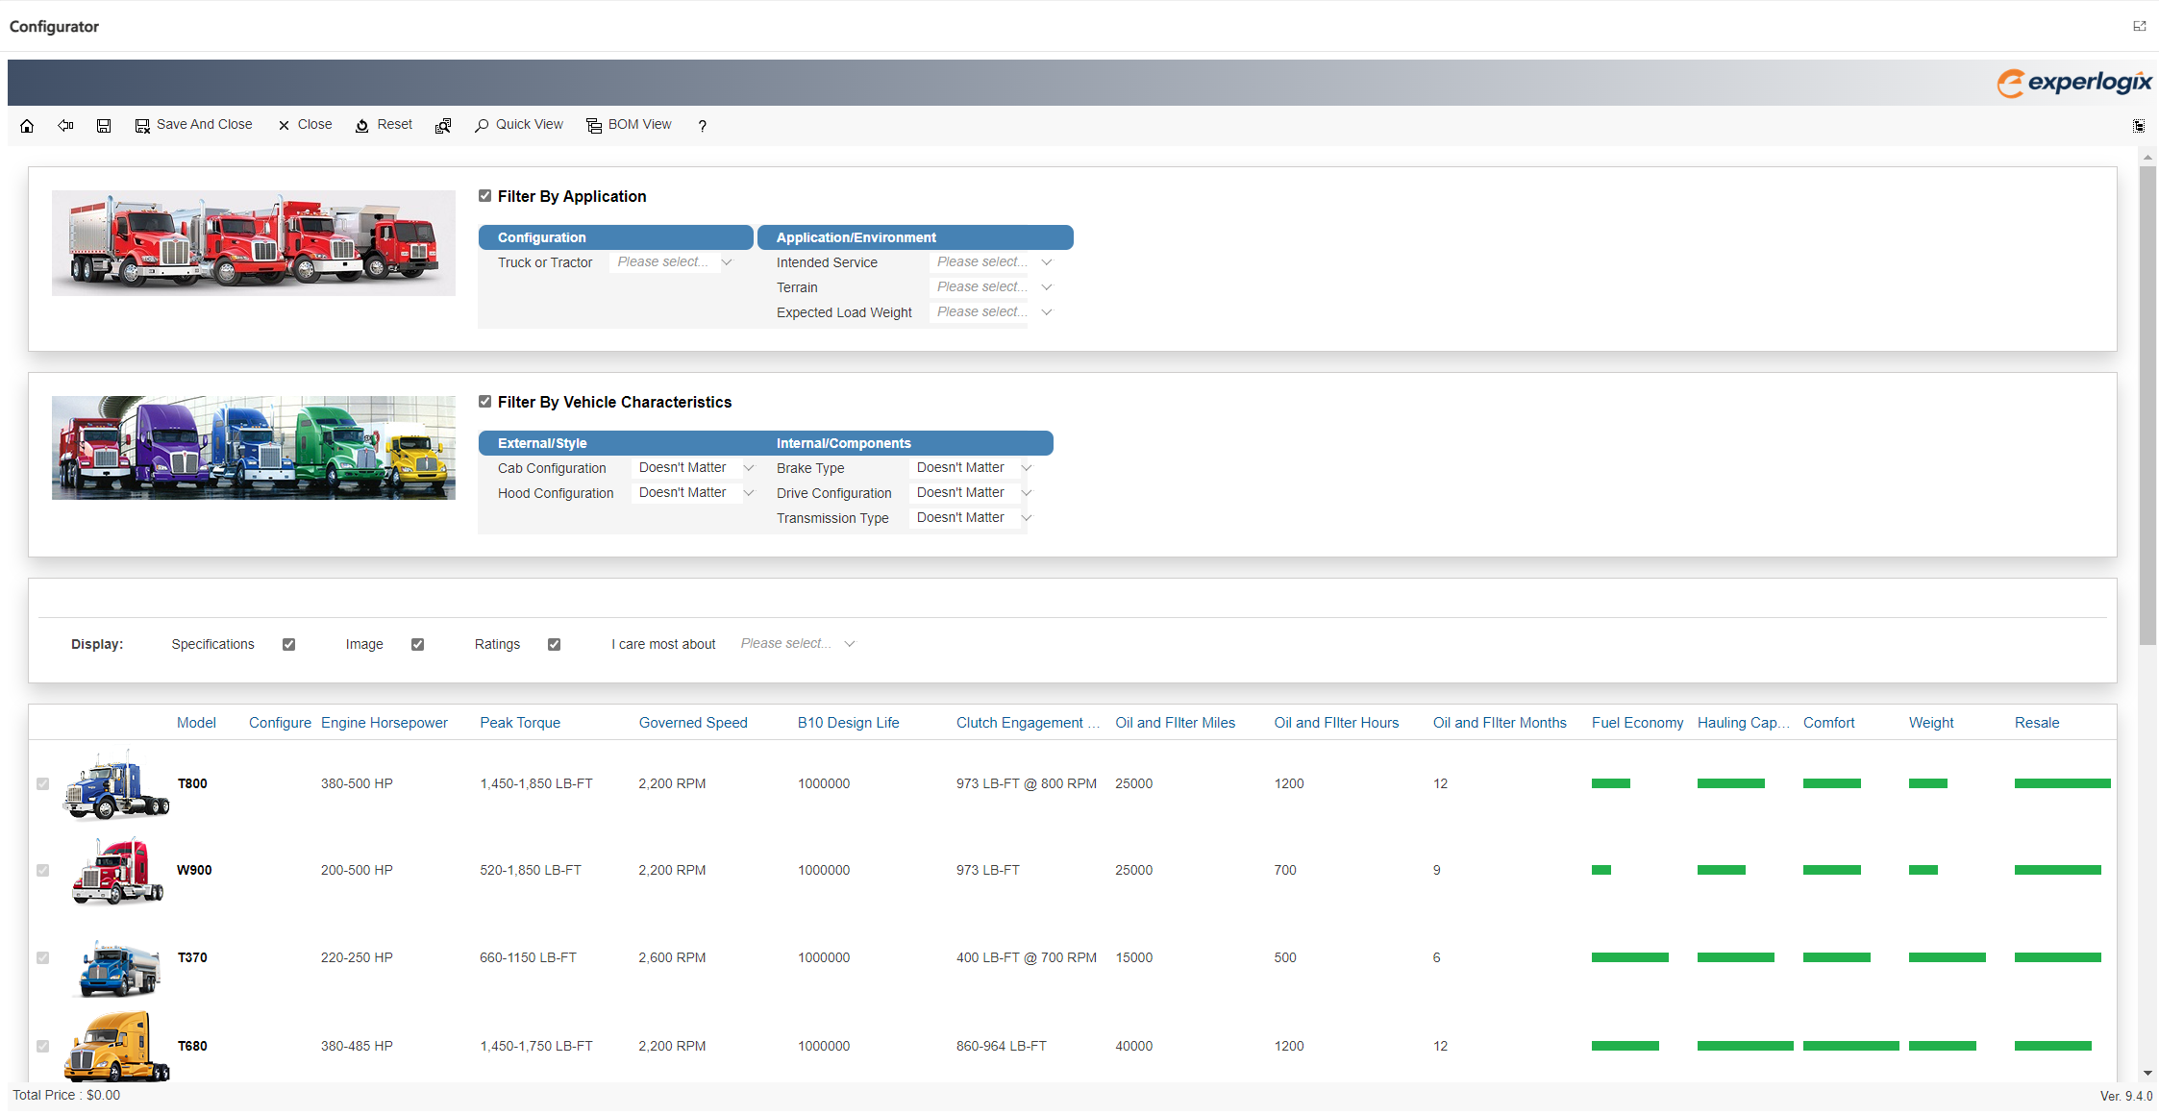Click the T800 model name
This screenshot has height=1115, width=2159.
[x=192, y=783]
